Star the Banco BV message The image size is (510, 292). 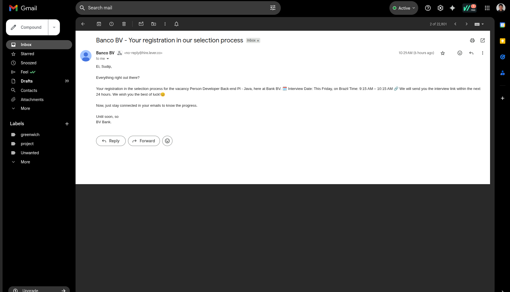[443, 53]
